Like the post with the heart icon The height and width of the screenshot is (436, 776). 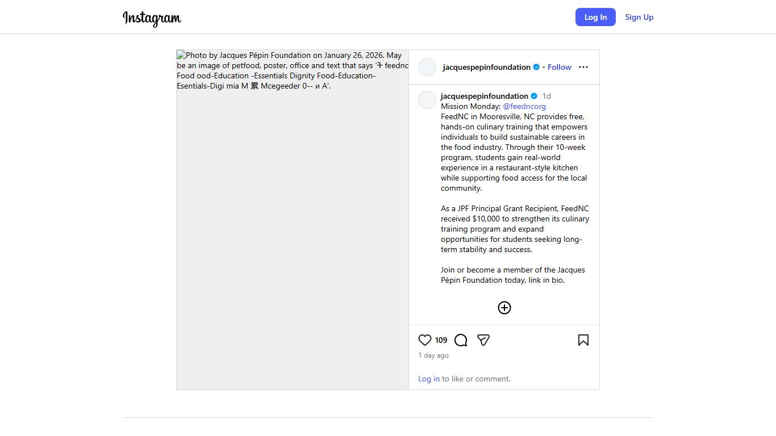coord(425,340)
